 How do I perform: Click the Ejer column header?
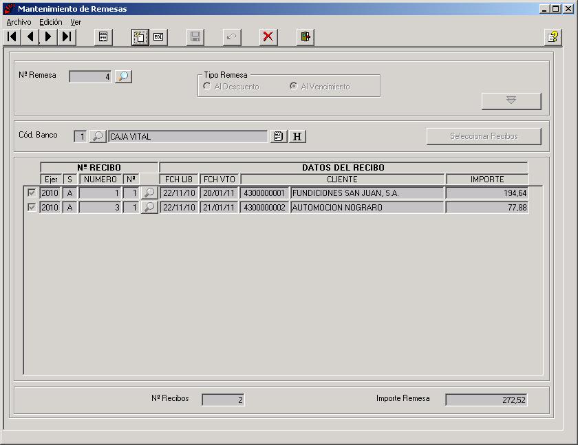point(51,180)
